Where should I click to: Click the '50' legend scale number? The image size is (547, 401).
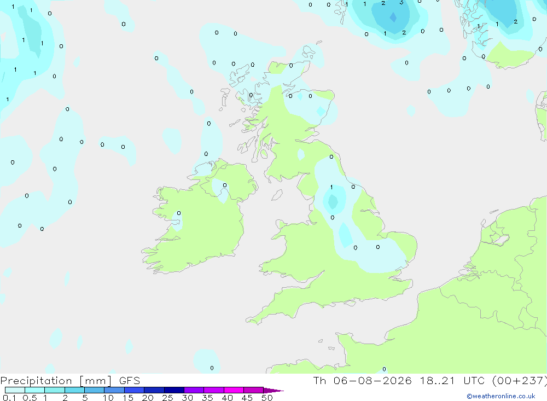pyautogui.click(x=267, y=398)
